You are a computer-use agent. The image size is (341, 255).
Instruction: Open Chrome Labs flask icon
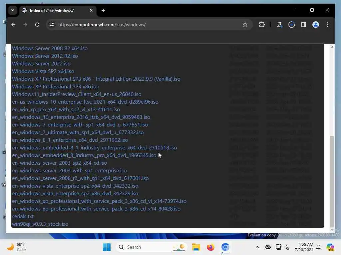point(279,25)
